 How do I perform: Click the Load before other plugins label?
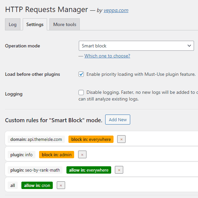pos(32,74)
